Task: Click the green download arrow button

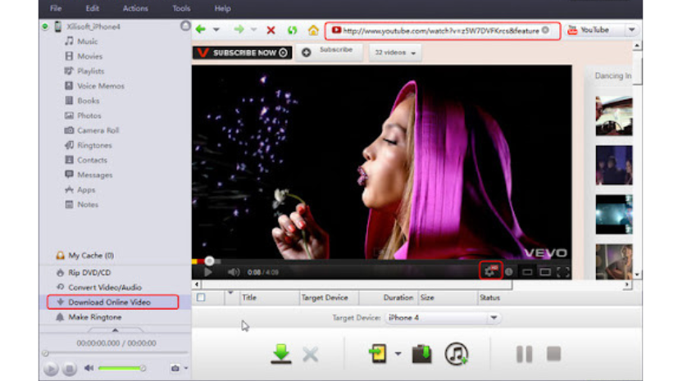Action: [281, 353]
